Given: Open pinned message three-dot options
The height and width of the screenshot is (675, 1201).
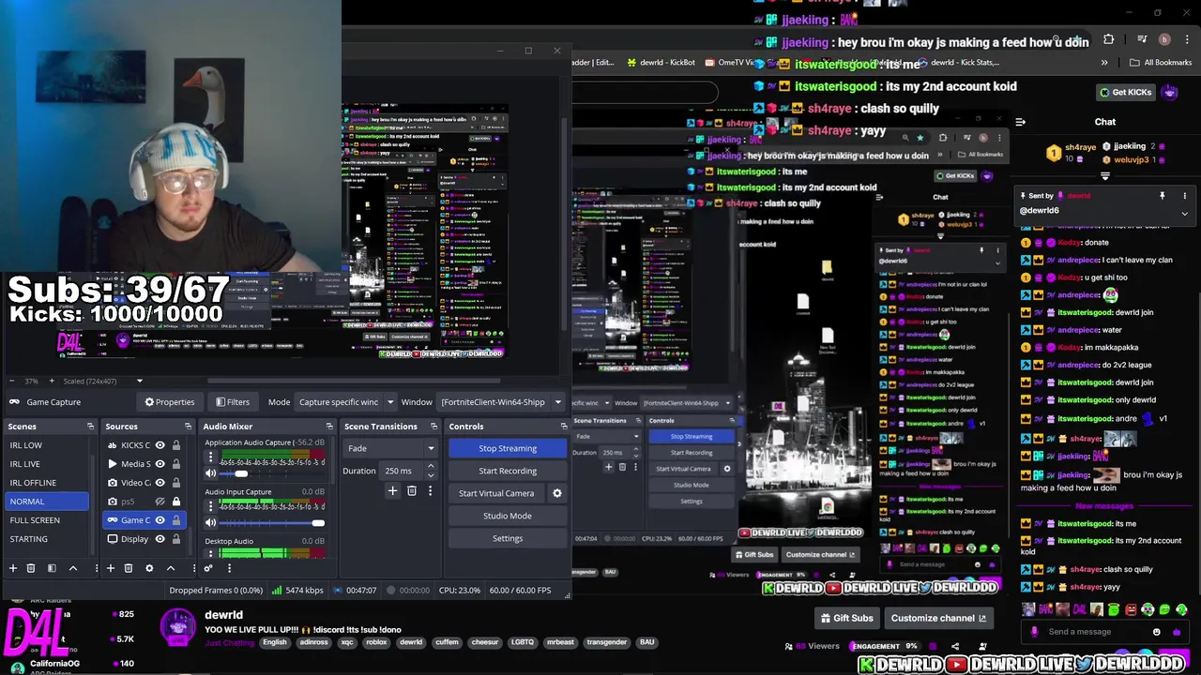Looking at the screenshot, I should [x=1184, y=196].
